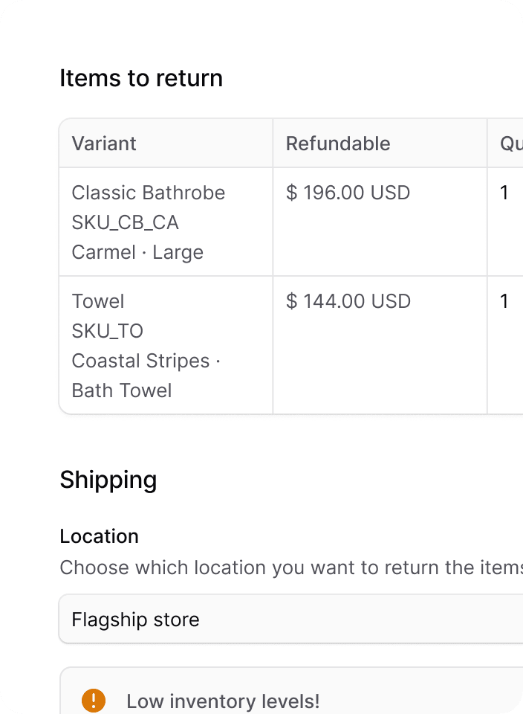Click the orange low inventory warning icon

click(94, 701)
